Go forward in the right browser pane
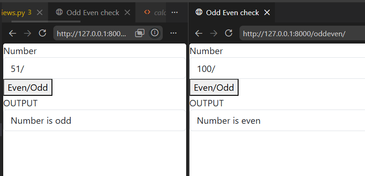 [x=213, y=33]
